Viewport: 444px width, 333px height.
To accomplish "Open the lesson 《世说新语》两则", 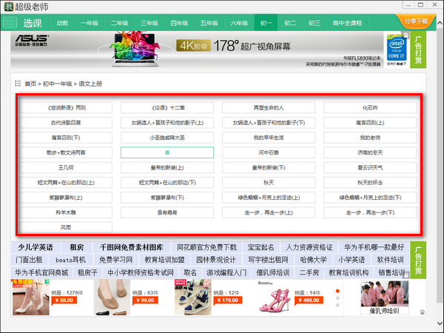I will [x=66, y=107].
